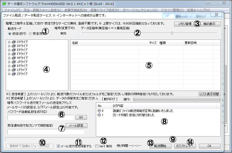Click the 規約表示 button
Viewport: 232px width, 153px height.
209,24
